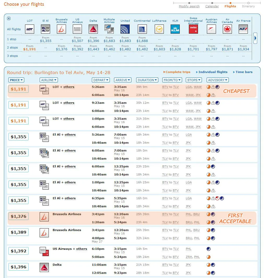Open the DURATION sort dropdown

pyautogui.click(x=147, y=80)
